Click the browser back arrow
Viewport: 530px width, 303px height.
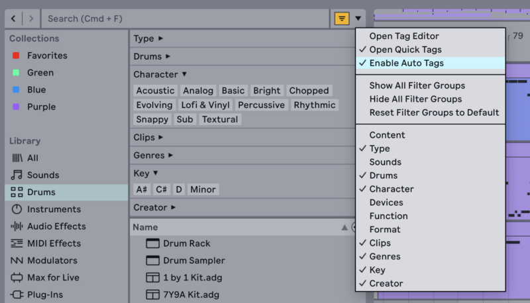click(x=14, y=19)
